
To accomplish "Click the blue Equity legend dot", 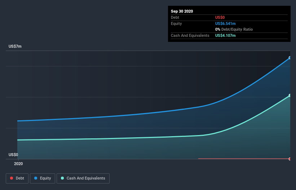I will pyautogui.click(x=36, y=178).
